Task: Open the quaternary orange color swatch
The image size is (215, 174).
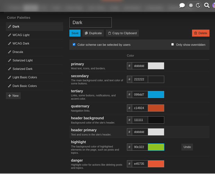Action: pyautogui.click(x=156, y=108)
